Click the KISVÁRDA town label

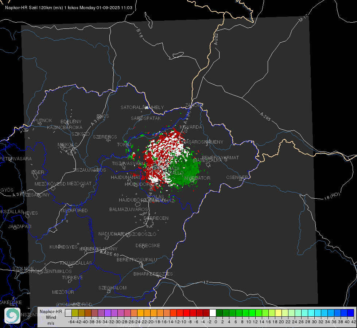pyautogui.click(x=191, y=127)
